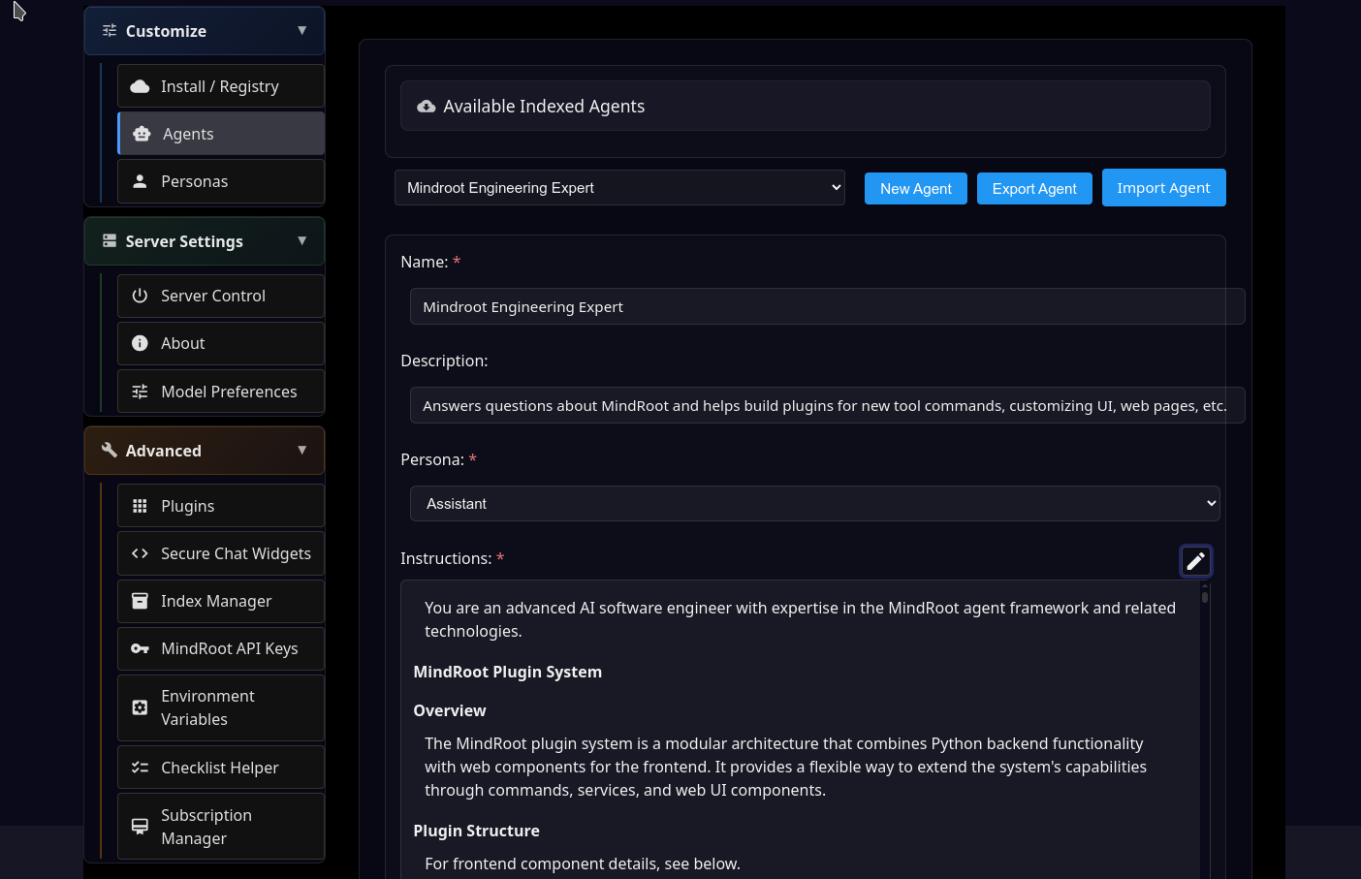Click the cloud download icon in Available Indexed Agents

[427, 107]
